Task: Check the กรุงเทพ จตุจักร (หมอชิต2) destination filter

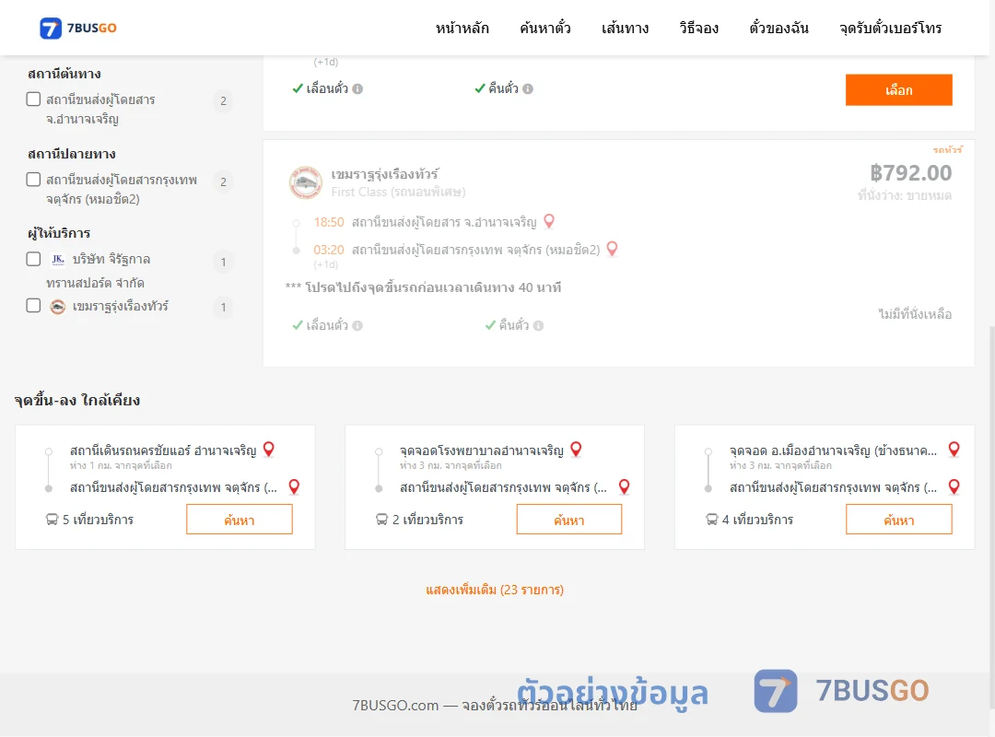Action: coord(34,180)
